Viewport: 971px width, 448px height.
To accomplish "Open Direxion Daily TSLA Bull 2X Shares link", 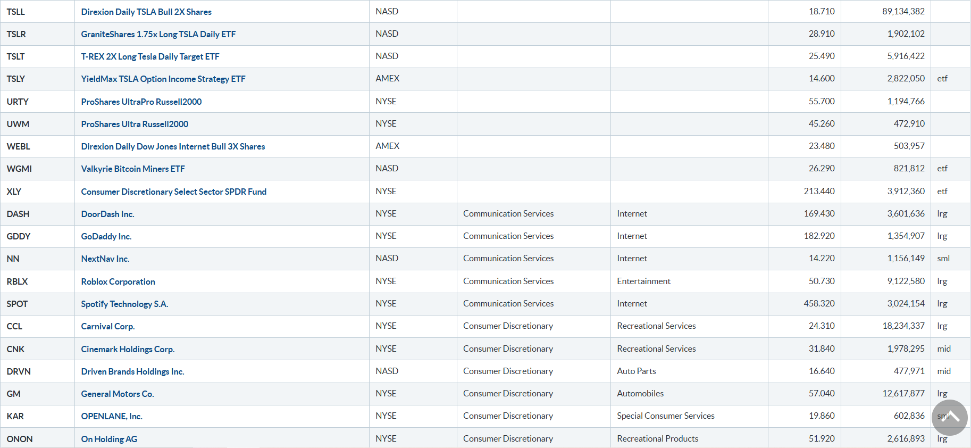I will (146, 12).
